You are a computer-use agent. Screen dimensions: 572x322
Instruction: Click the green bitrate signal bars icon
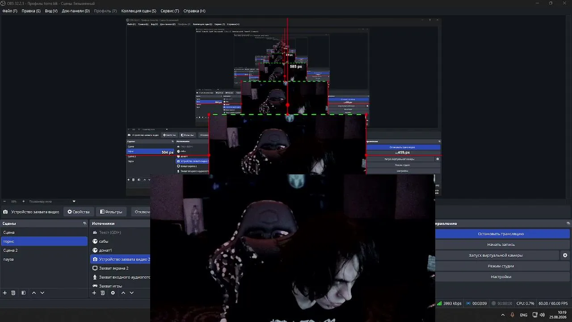click(439, 303)
